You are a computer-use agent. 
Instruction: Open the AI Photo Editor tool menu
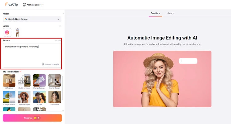tap(33, 5)
